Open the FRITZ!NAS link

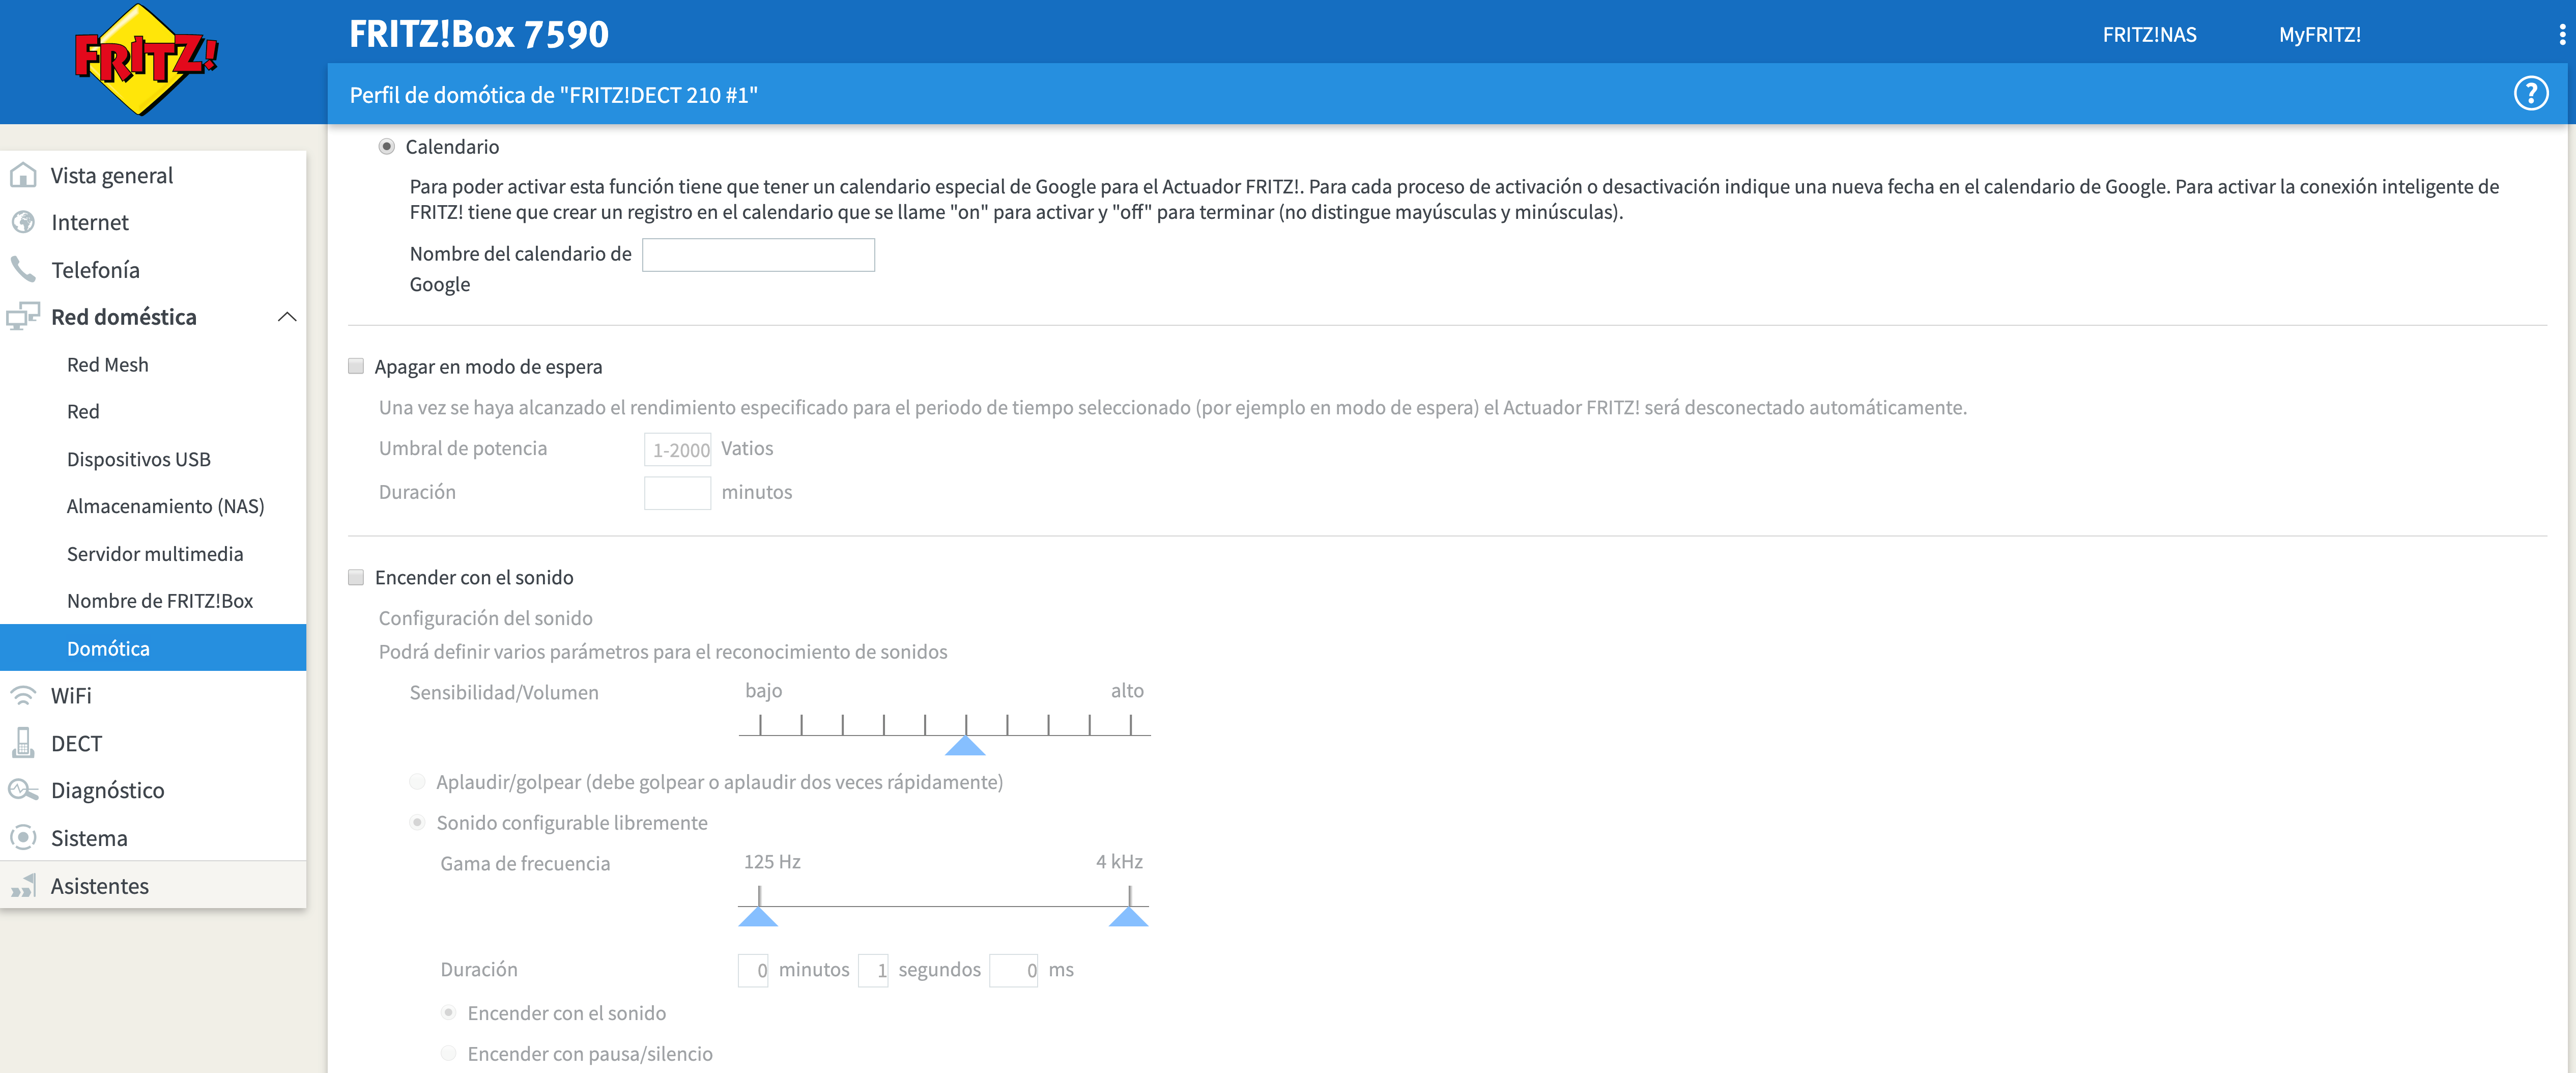2149,35
